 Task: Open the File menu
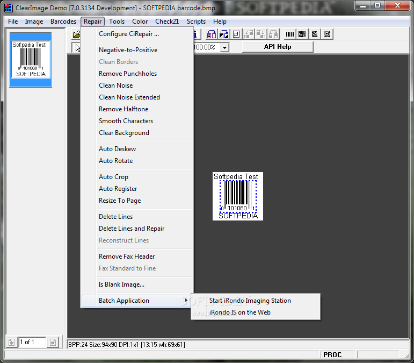(13, 22)
